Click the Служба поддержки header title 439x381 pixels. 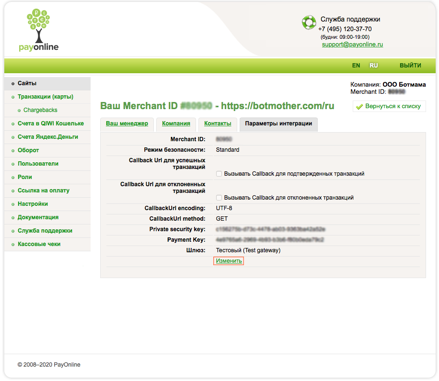350,20
